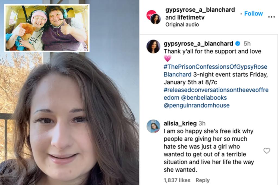278x185 pixels.
Task: Open the three-dot more options menu
Action: (x=271, y=17)
